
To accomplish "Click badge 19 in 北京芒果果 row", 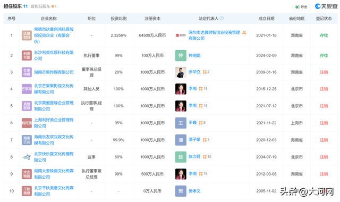I will (x=203, y=88).
